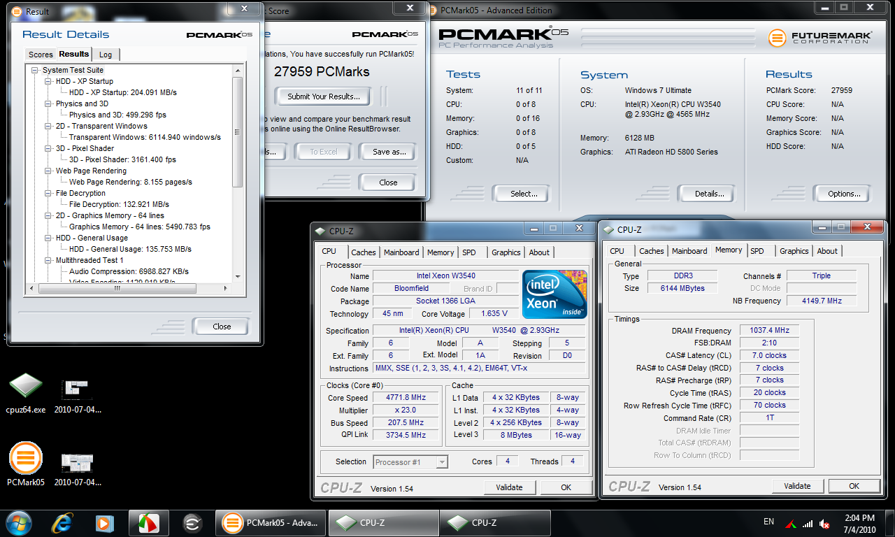Collapse the 2D - Transparent Windows node
895x537 pixels.
pyautogui.click(x=48, y=126)
